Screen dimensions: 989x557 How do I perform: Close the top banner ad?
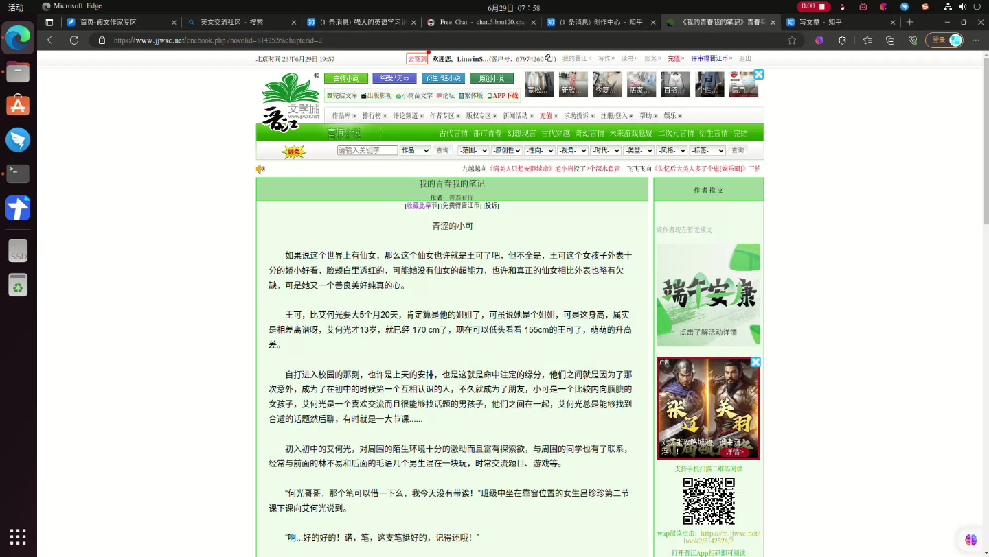click(759, 74)
